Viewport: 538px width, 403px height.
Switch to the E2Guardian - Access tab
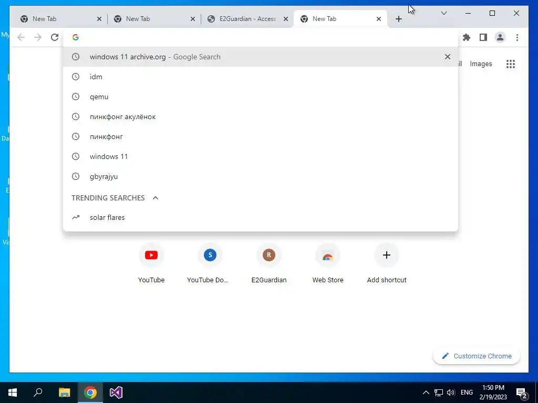coord(248,19)
